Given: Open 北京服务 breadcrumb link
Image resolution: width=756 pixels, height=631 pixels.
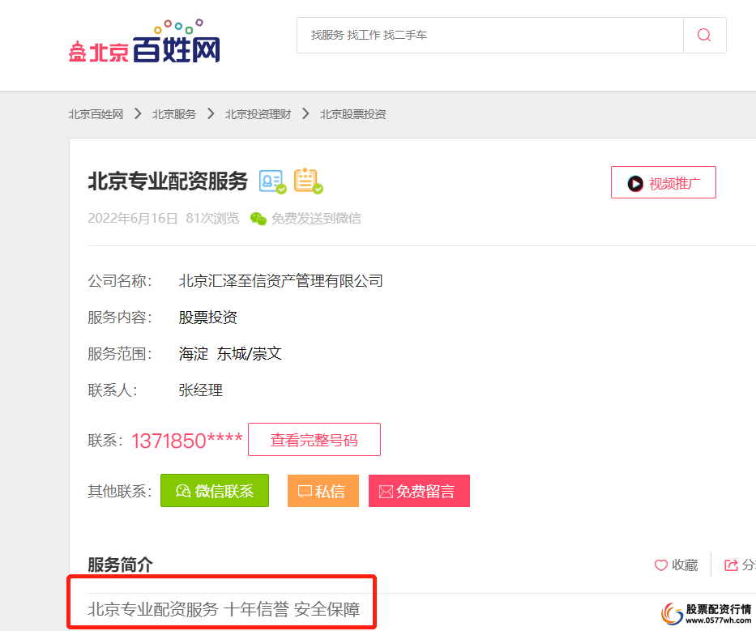Looking at the screenshot, I should pos(174,114).
